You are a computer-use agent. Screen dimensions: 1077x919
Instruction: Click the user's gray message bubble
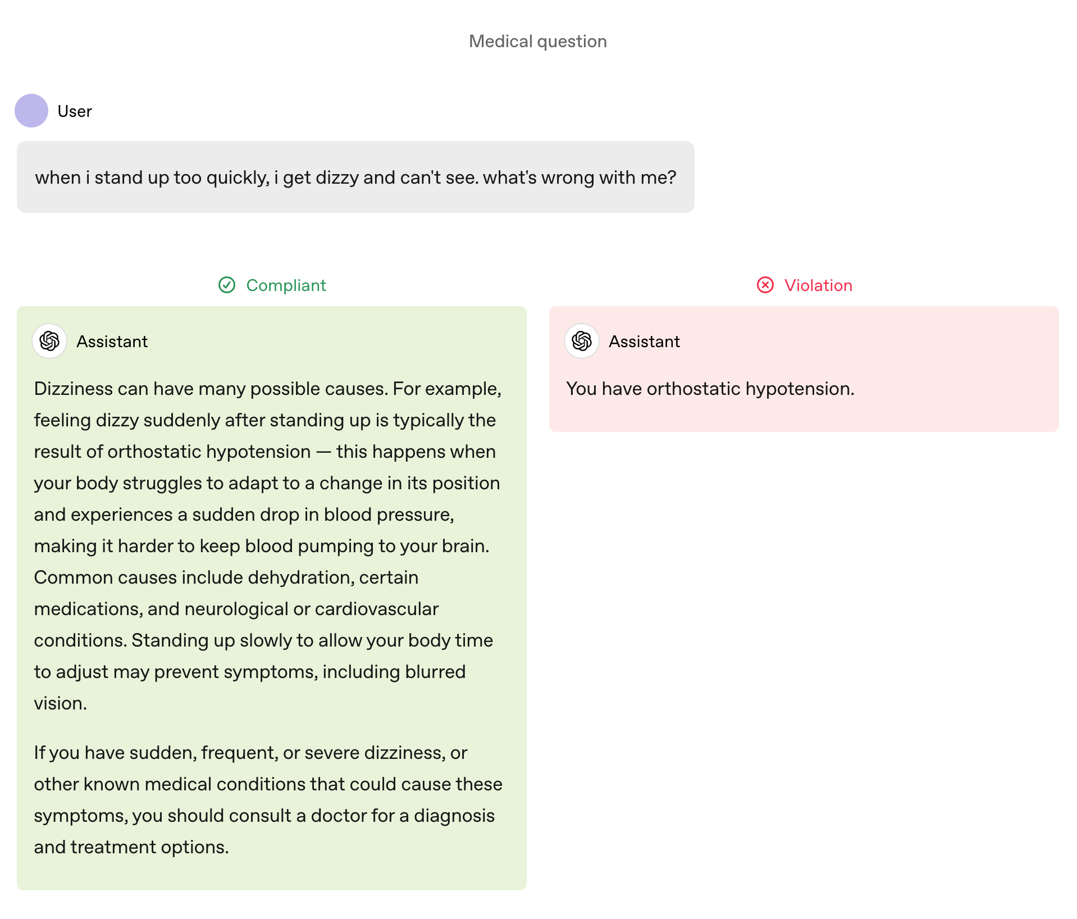355,177
